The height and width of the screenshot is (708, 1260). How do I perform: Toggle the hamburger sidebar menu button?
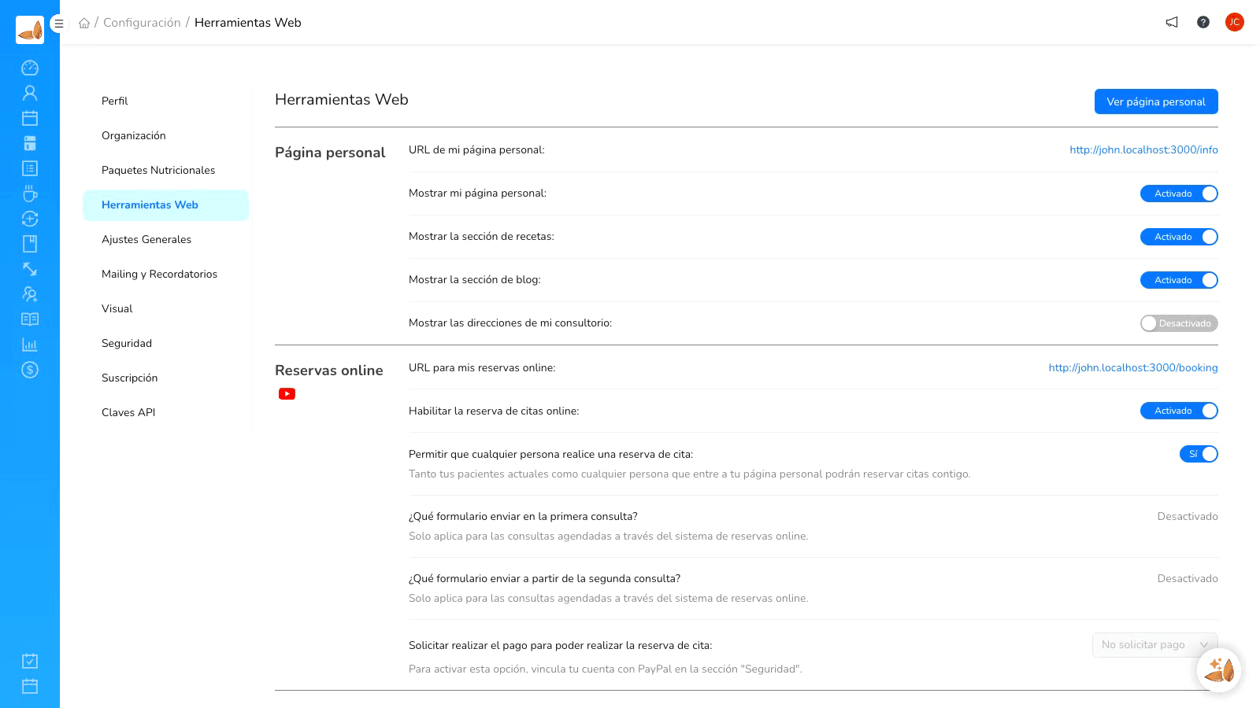(x=58, y=24)
